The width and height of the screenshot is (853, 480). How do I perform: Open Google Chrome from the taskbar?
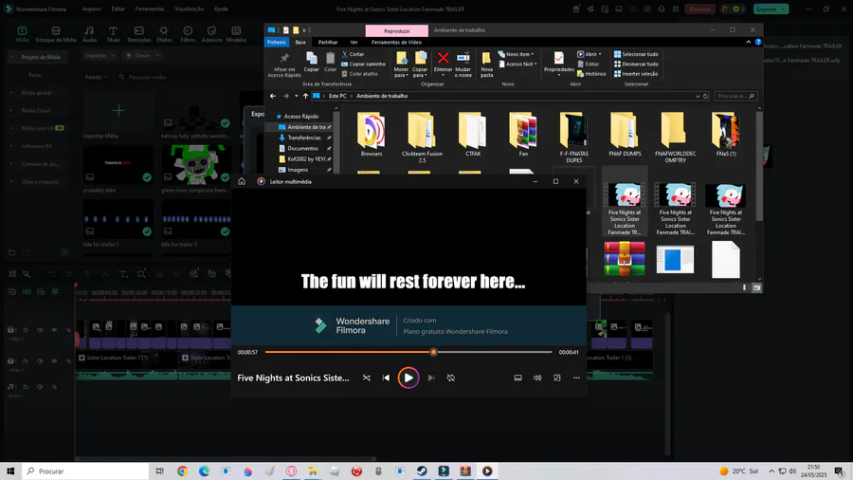click(x=182, y=471)
